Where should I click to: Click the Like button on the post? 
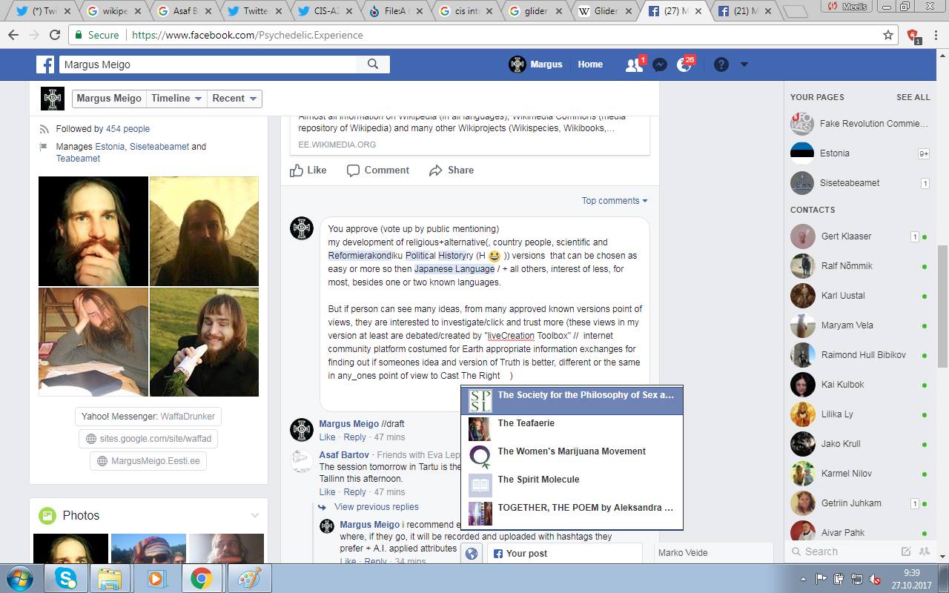(308, 170)
